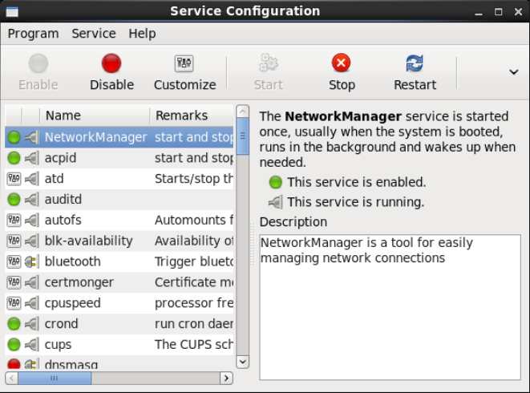This screenshot has width=530, height=393.
Task: Click the plug icon next to bluetooth
Action: click(x=32, y=261)
